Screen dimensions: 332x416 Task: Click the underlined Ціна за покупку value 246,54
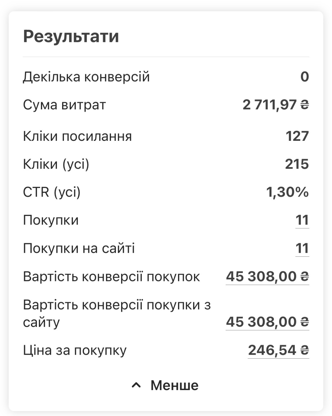[x=279, y=350]
